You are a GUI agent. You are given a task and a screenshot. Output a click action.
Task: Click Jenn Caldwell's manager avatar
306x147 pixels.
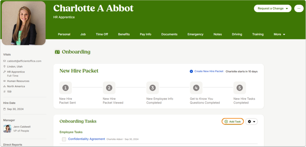coord(7,129)
